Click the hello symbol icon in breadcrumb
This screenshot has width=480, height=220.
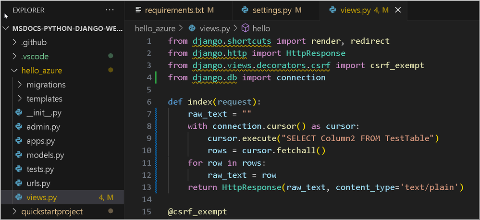coord(245,28)
